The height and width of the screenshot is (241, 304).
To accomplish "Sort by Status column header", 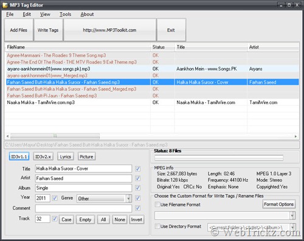I will tap(162, 47).
